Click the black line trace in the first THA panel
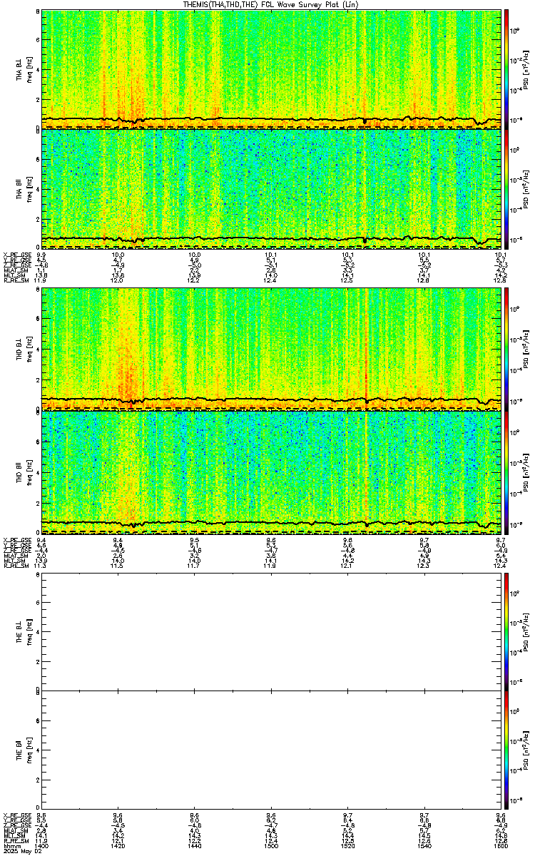This screenshot has width=535, height=856. [271, 118]
